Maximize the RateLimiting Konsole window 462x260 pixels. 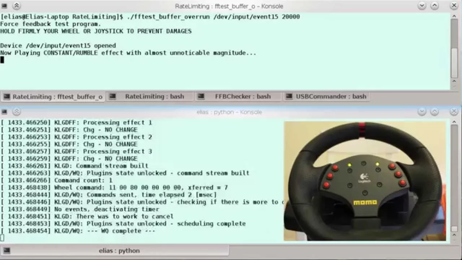435,6
